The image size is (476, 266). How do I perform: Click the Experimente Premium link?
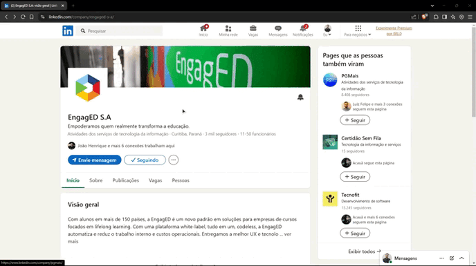coord(394,30)
